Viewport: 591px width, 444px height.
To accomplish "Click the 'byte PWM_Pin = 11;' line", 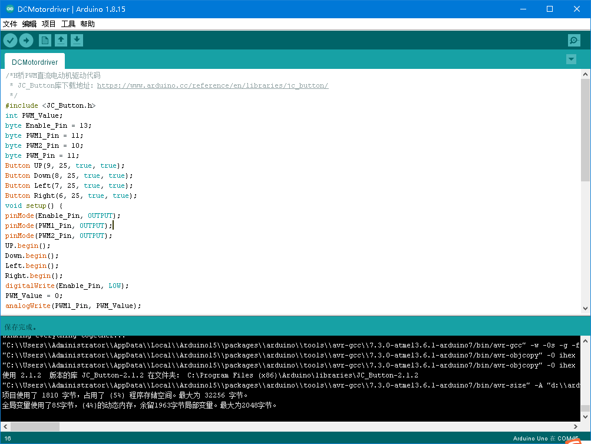I will tap(42, 155).
